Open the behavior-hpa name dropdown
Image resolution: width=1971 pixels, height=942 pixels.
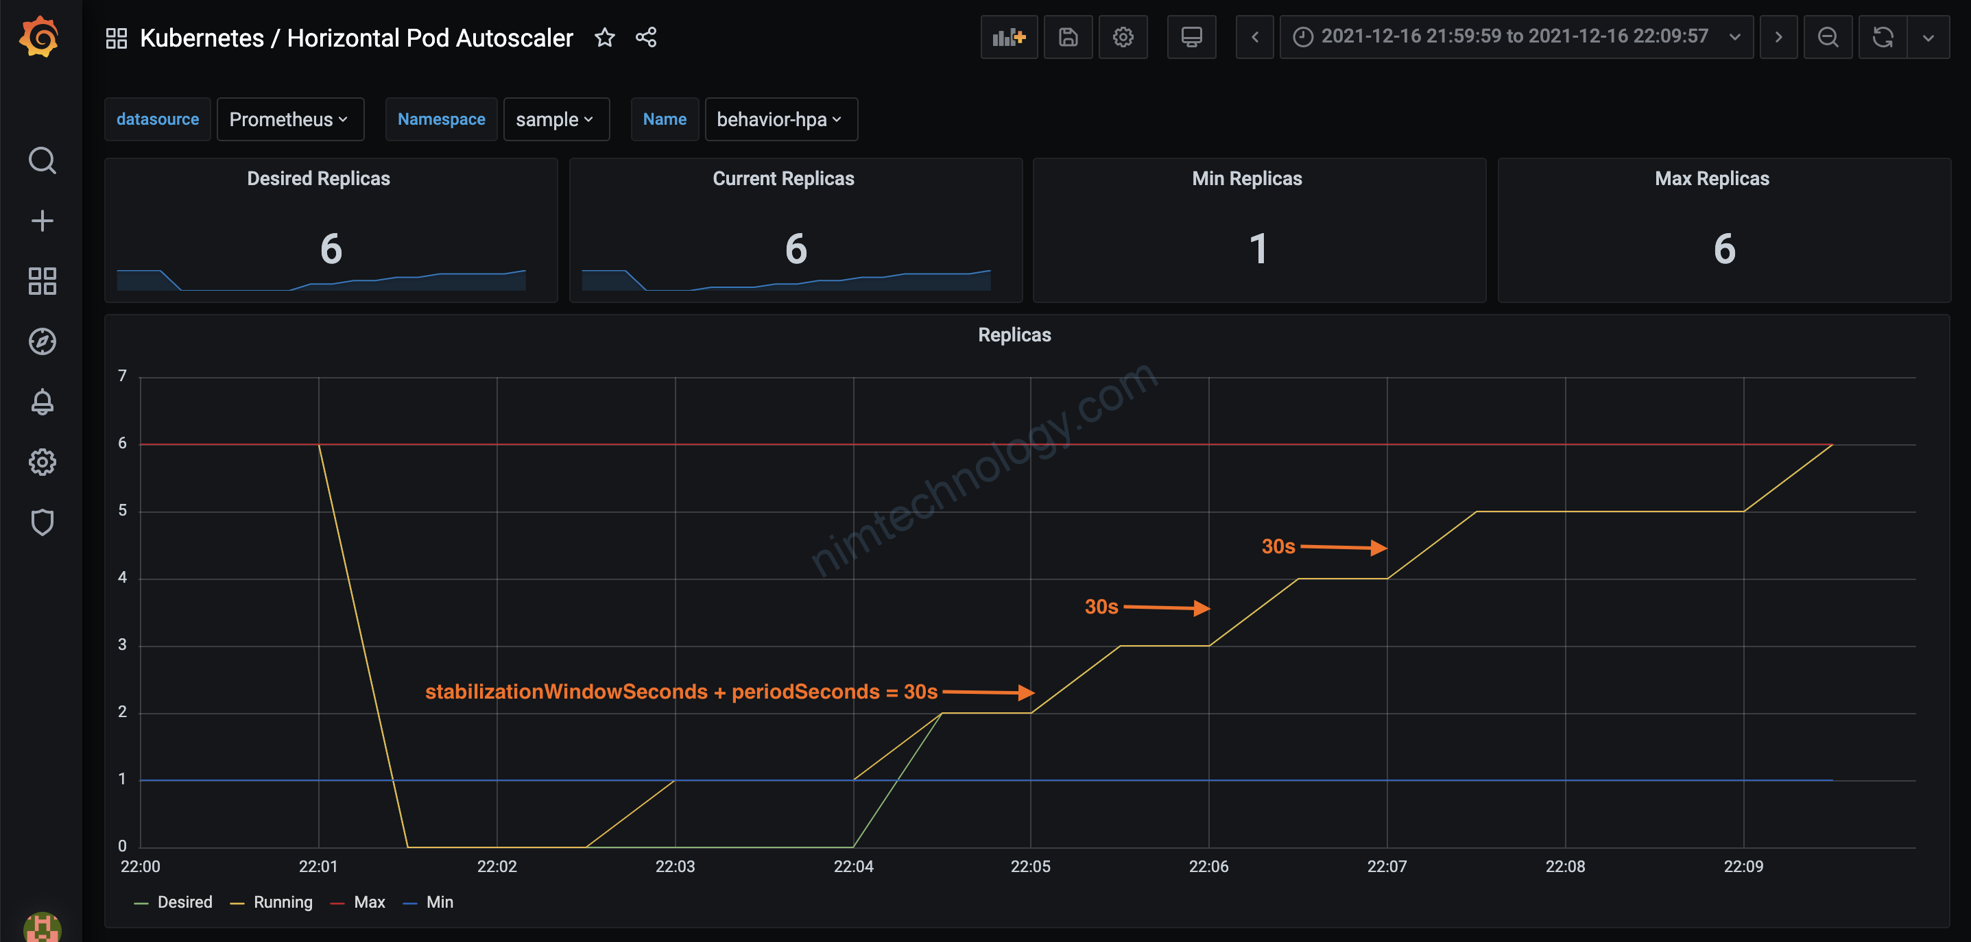[x=780, y=119]
